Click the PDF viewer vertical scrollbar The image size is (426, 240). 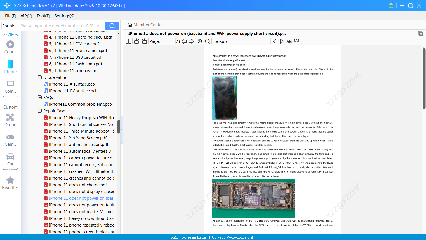(424, 78)
